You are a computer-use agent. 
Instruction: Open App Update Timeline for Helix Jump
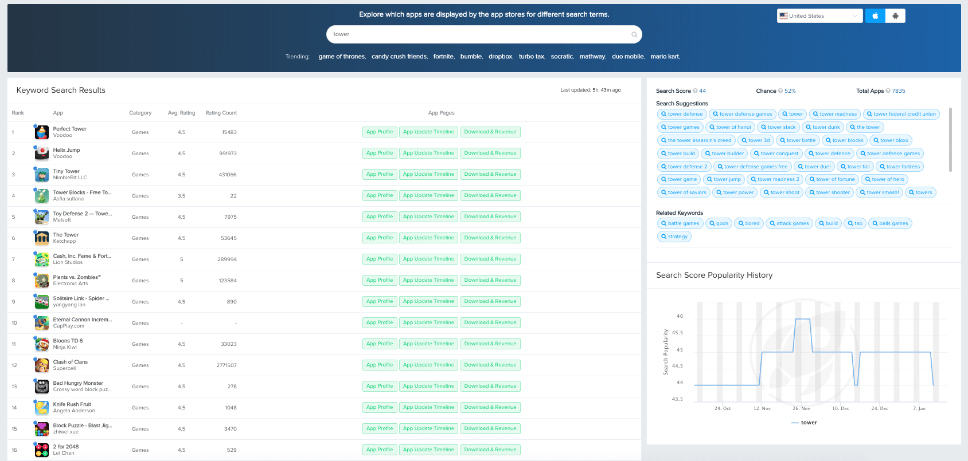coord(428,153)
